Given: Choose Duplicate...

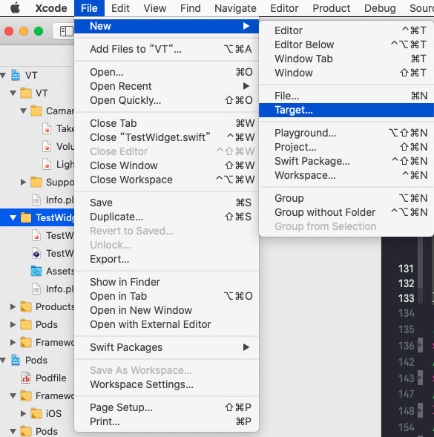Looking at the screenshot, I should (166, 217).
